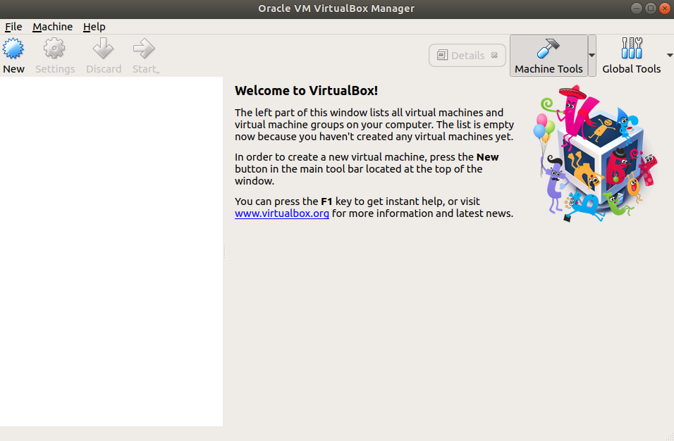The image size is (674, 441).
Task: Click the Settings gear icon
Action: click(54, 49)
